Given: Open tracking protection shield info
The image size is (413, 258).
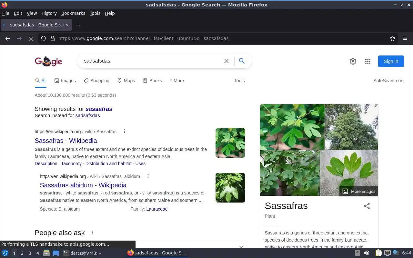Looking at the screenshot, I should click(44, 38).
